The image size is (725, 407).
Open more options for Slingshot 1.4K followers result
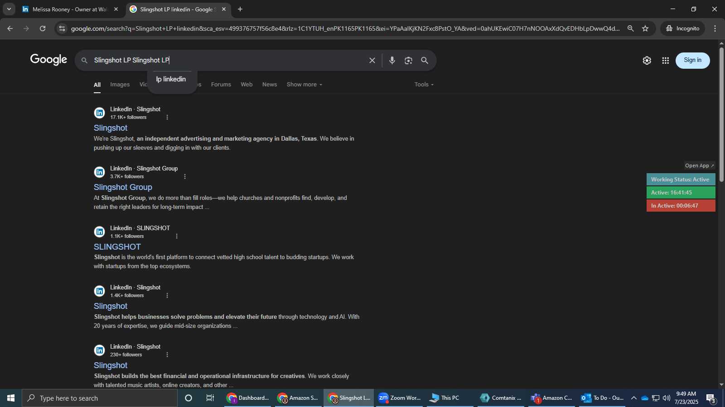click(167, 295)
